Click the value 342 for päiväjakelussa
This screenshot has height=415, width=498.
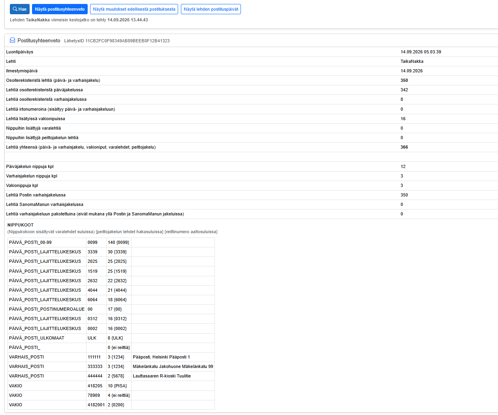click(x=404, y=90)
